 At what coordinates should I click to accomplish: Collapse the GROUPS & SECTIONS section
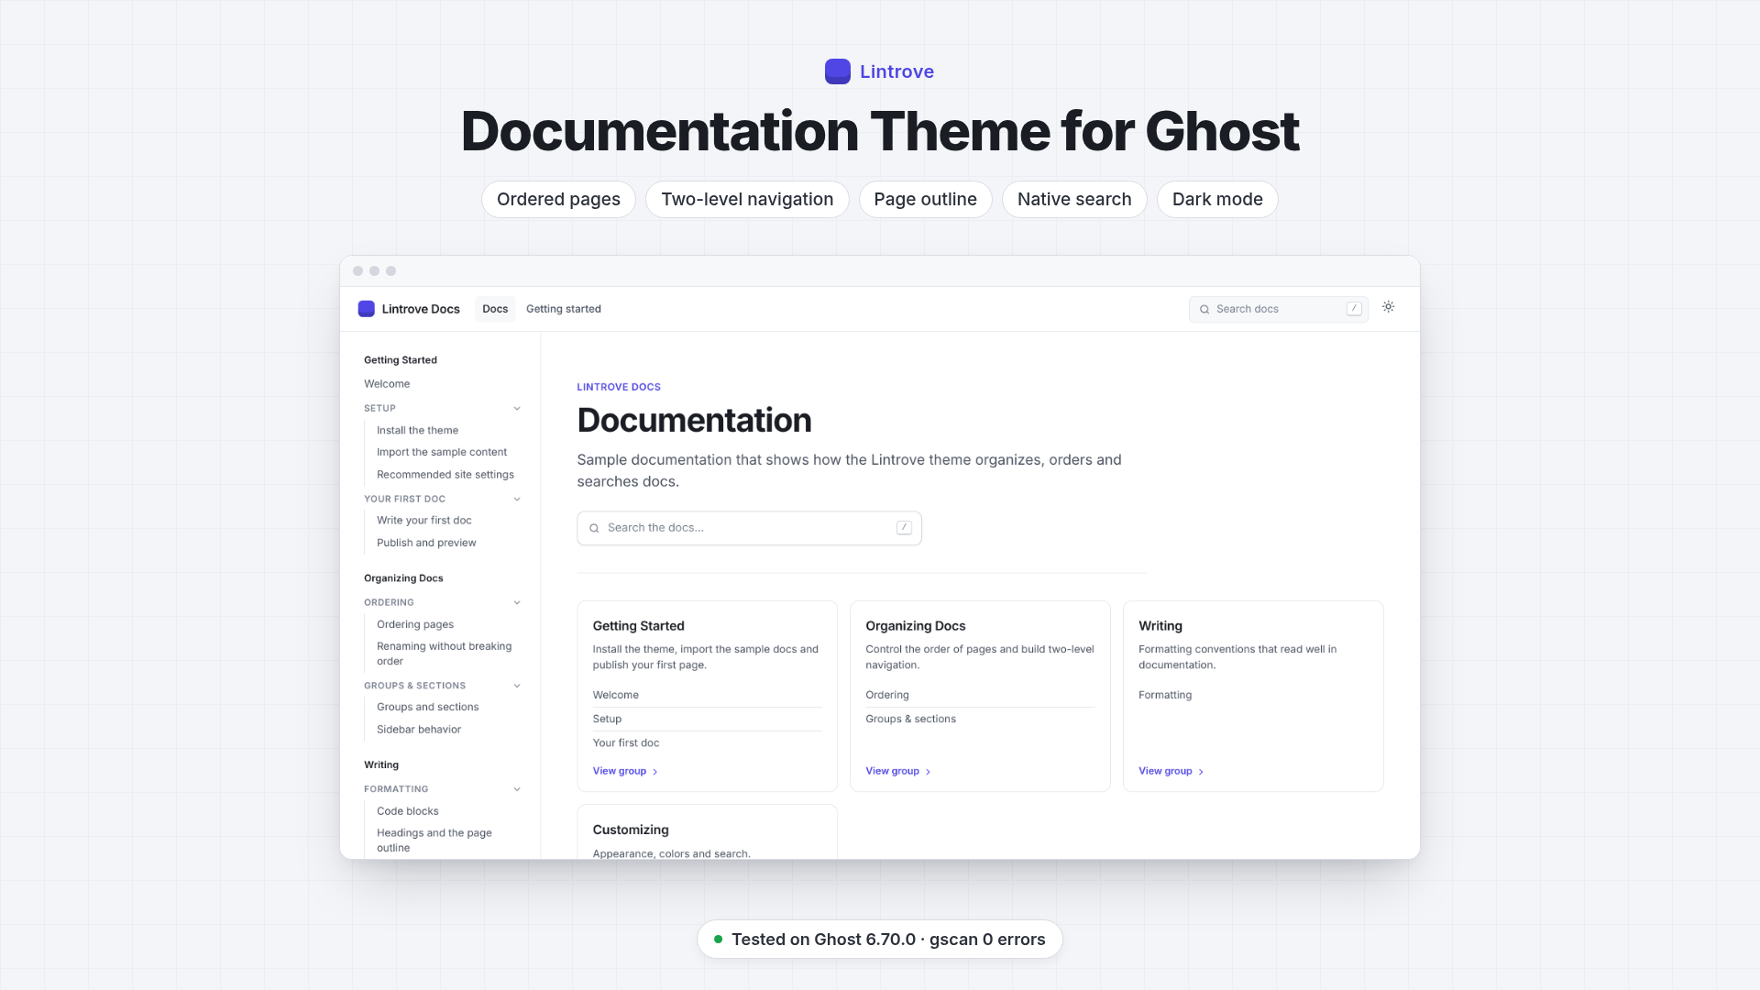coord(517,686)
